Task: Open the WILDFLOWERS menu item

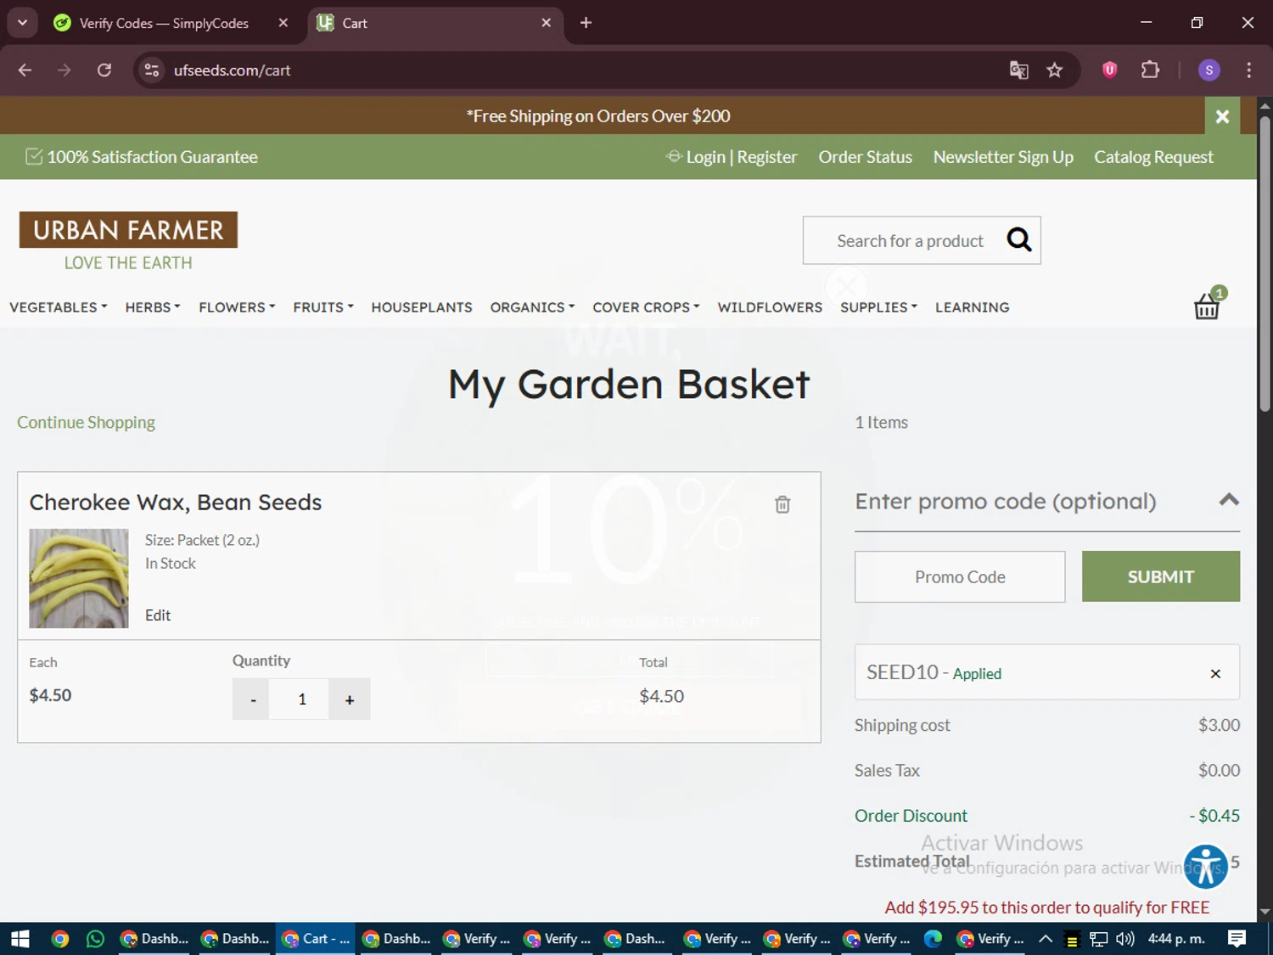Action: coord(770,307)
